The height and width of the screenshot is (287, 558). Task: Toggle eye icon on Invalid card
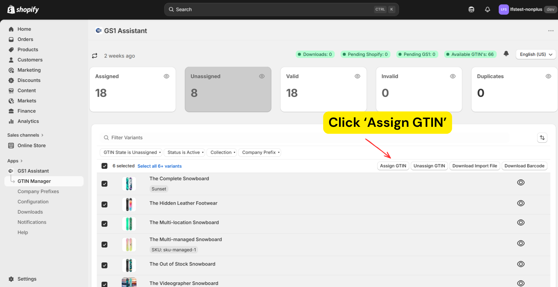[453, 76]
